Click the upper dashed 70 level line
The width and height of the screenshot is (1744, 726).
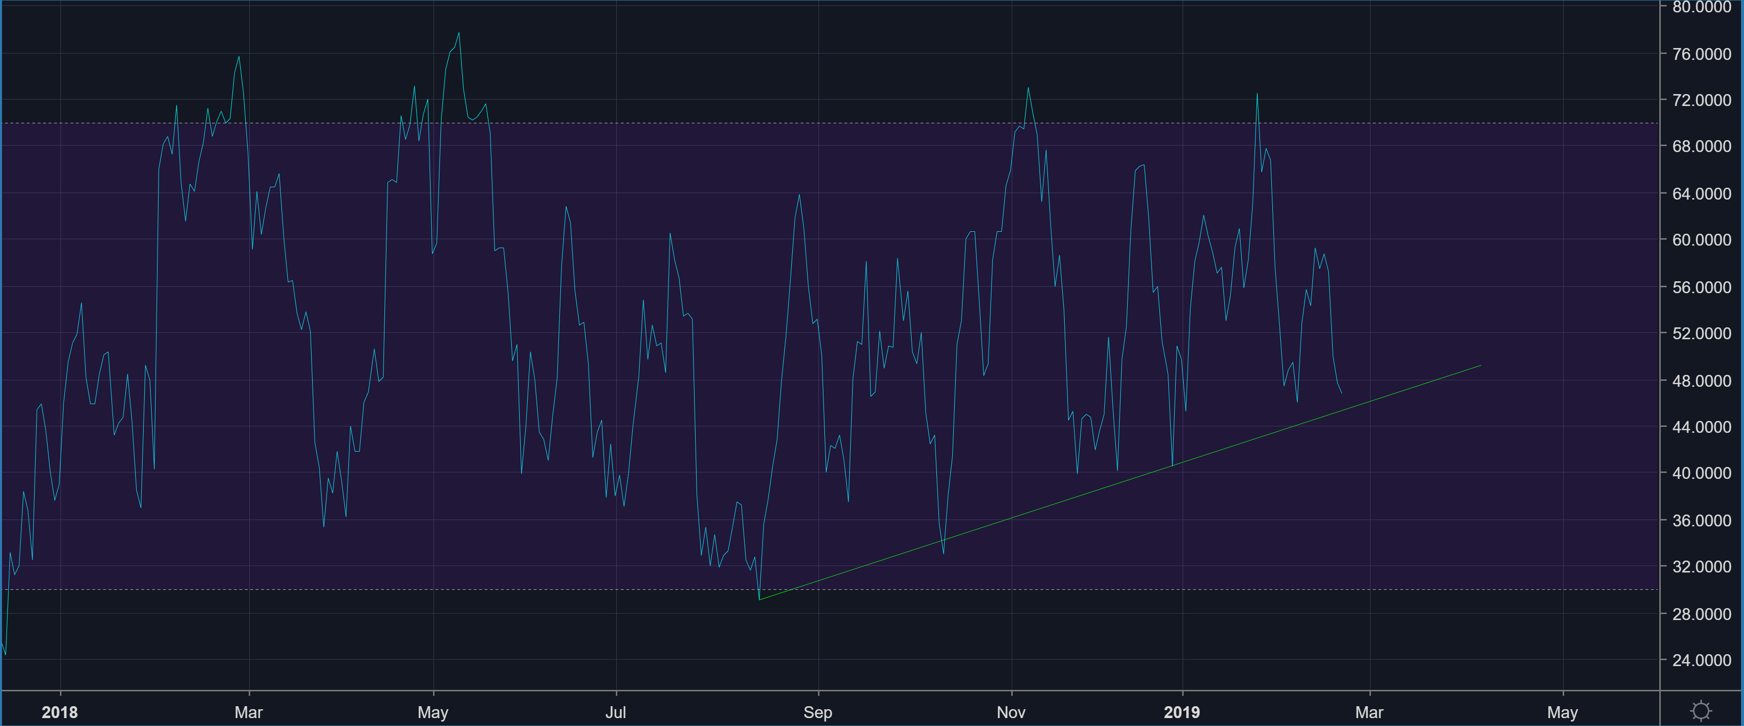coord(677,123)
